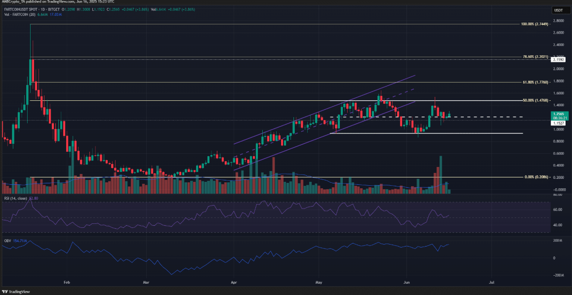572x295 pixels.
Task: Click the 1.1527 price label on axis
Action: tap(558, 124)
